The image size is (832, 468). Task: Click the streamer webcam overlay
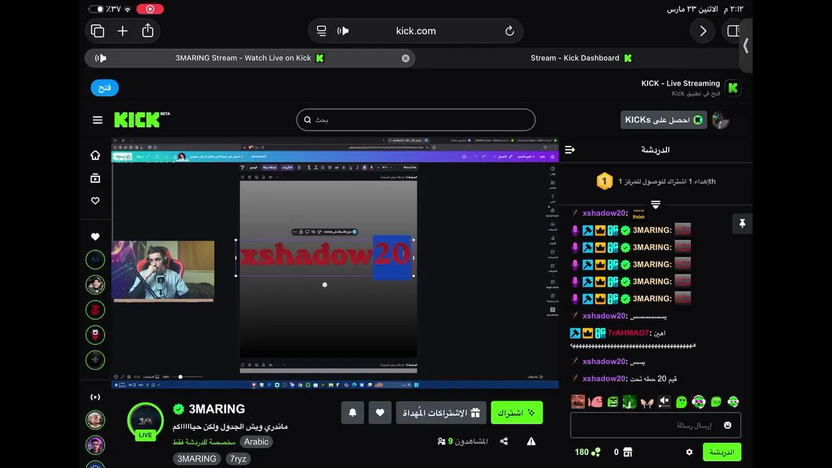point(163,270)
